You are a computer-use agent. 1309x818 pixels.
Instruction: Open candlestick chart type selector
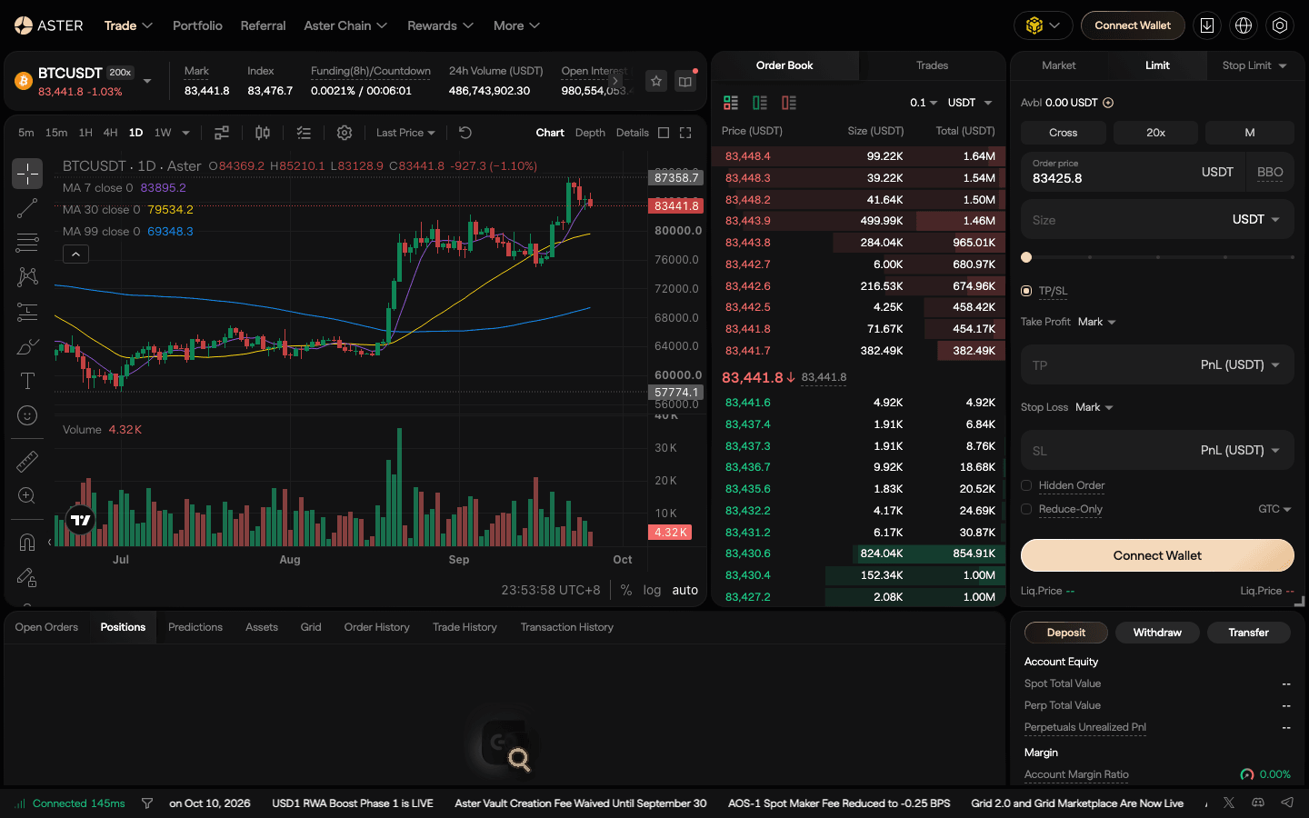click(x=263, y=133)
